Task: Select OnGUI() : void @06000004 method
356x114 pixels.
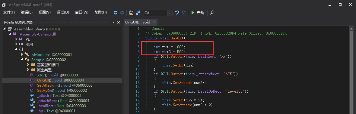Action: click(x=61, y=80)
